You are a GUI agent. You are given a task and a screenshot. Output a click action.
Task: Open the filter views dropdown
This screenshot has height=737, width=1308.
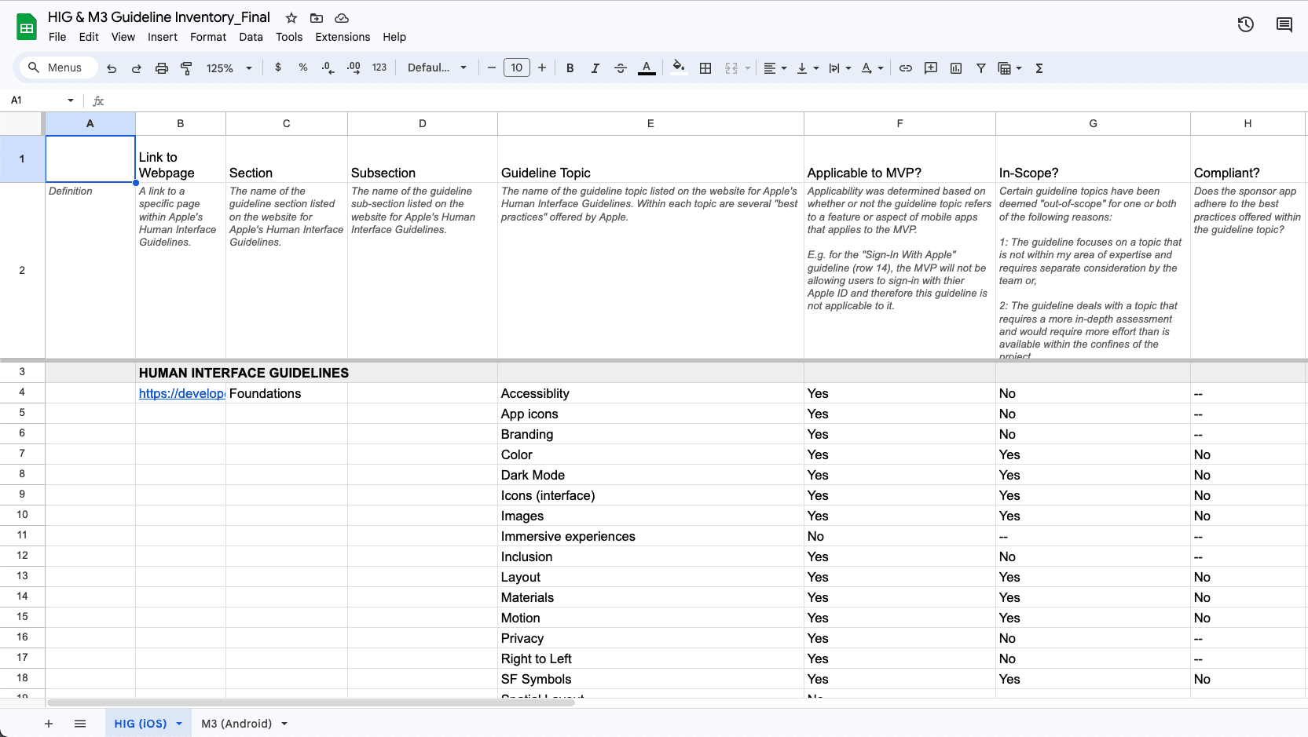[1009, 68]
